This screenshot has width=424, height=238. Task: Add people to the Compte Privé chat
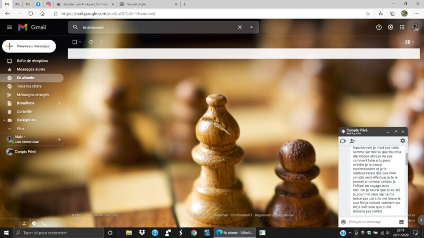[352, 141]
